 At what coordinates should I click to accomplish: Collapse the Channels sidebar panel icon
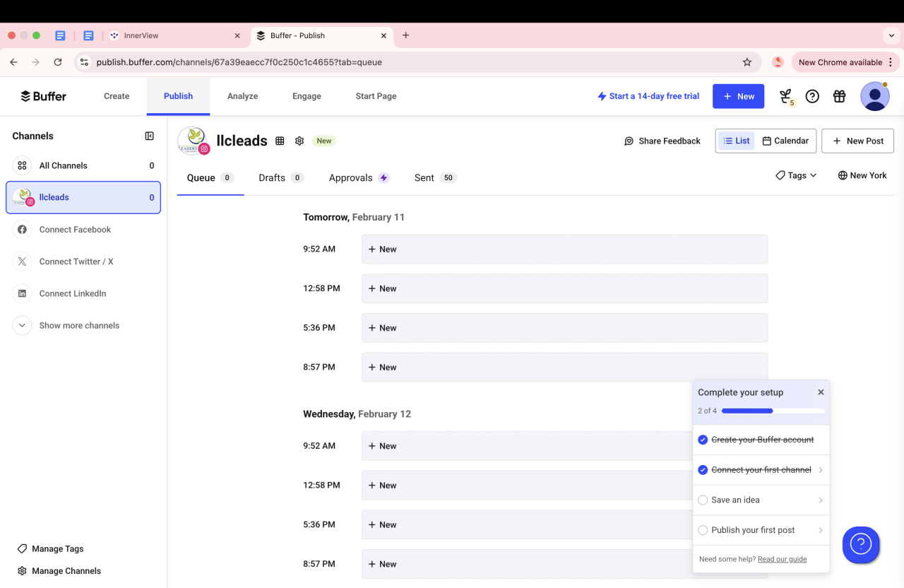[150, 136]
